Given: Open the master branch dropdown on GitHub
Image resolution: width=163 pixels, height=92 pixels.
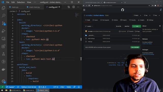Looking at the screenshot, I should click(x=89, y=26).
